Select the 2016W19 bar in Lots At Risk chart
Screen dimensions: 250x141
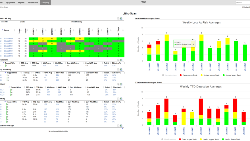tap(158, 51)
